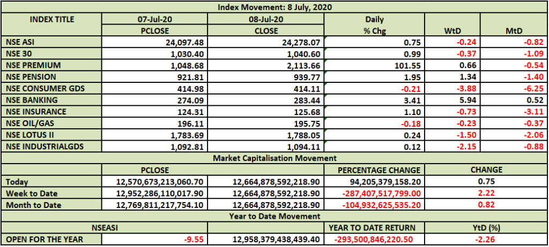Select the MtD column header
The width and height of the screenshot is (549, 247).
(513, 31)
